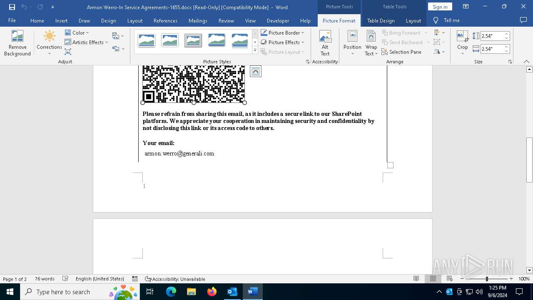Open Outlook from the taskbar
533x300 pixels.
232,292
